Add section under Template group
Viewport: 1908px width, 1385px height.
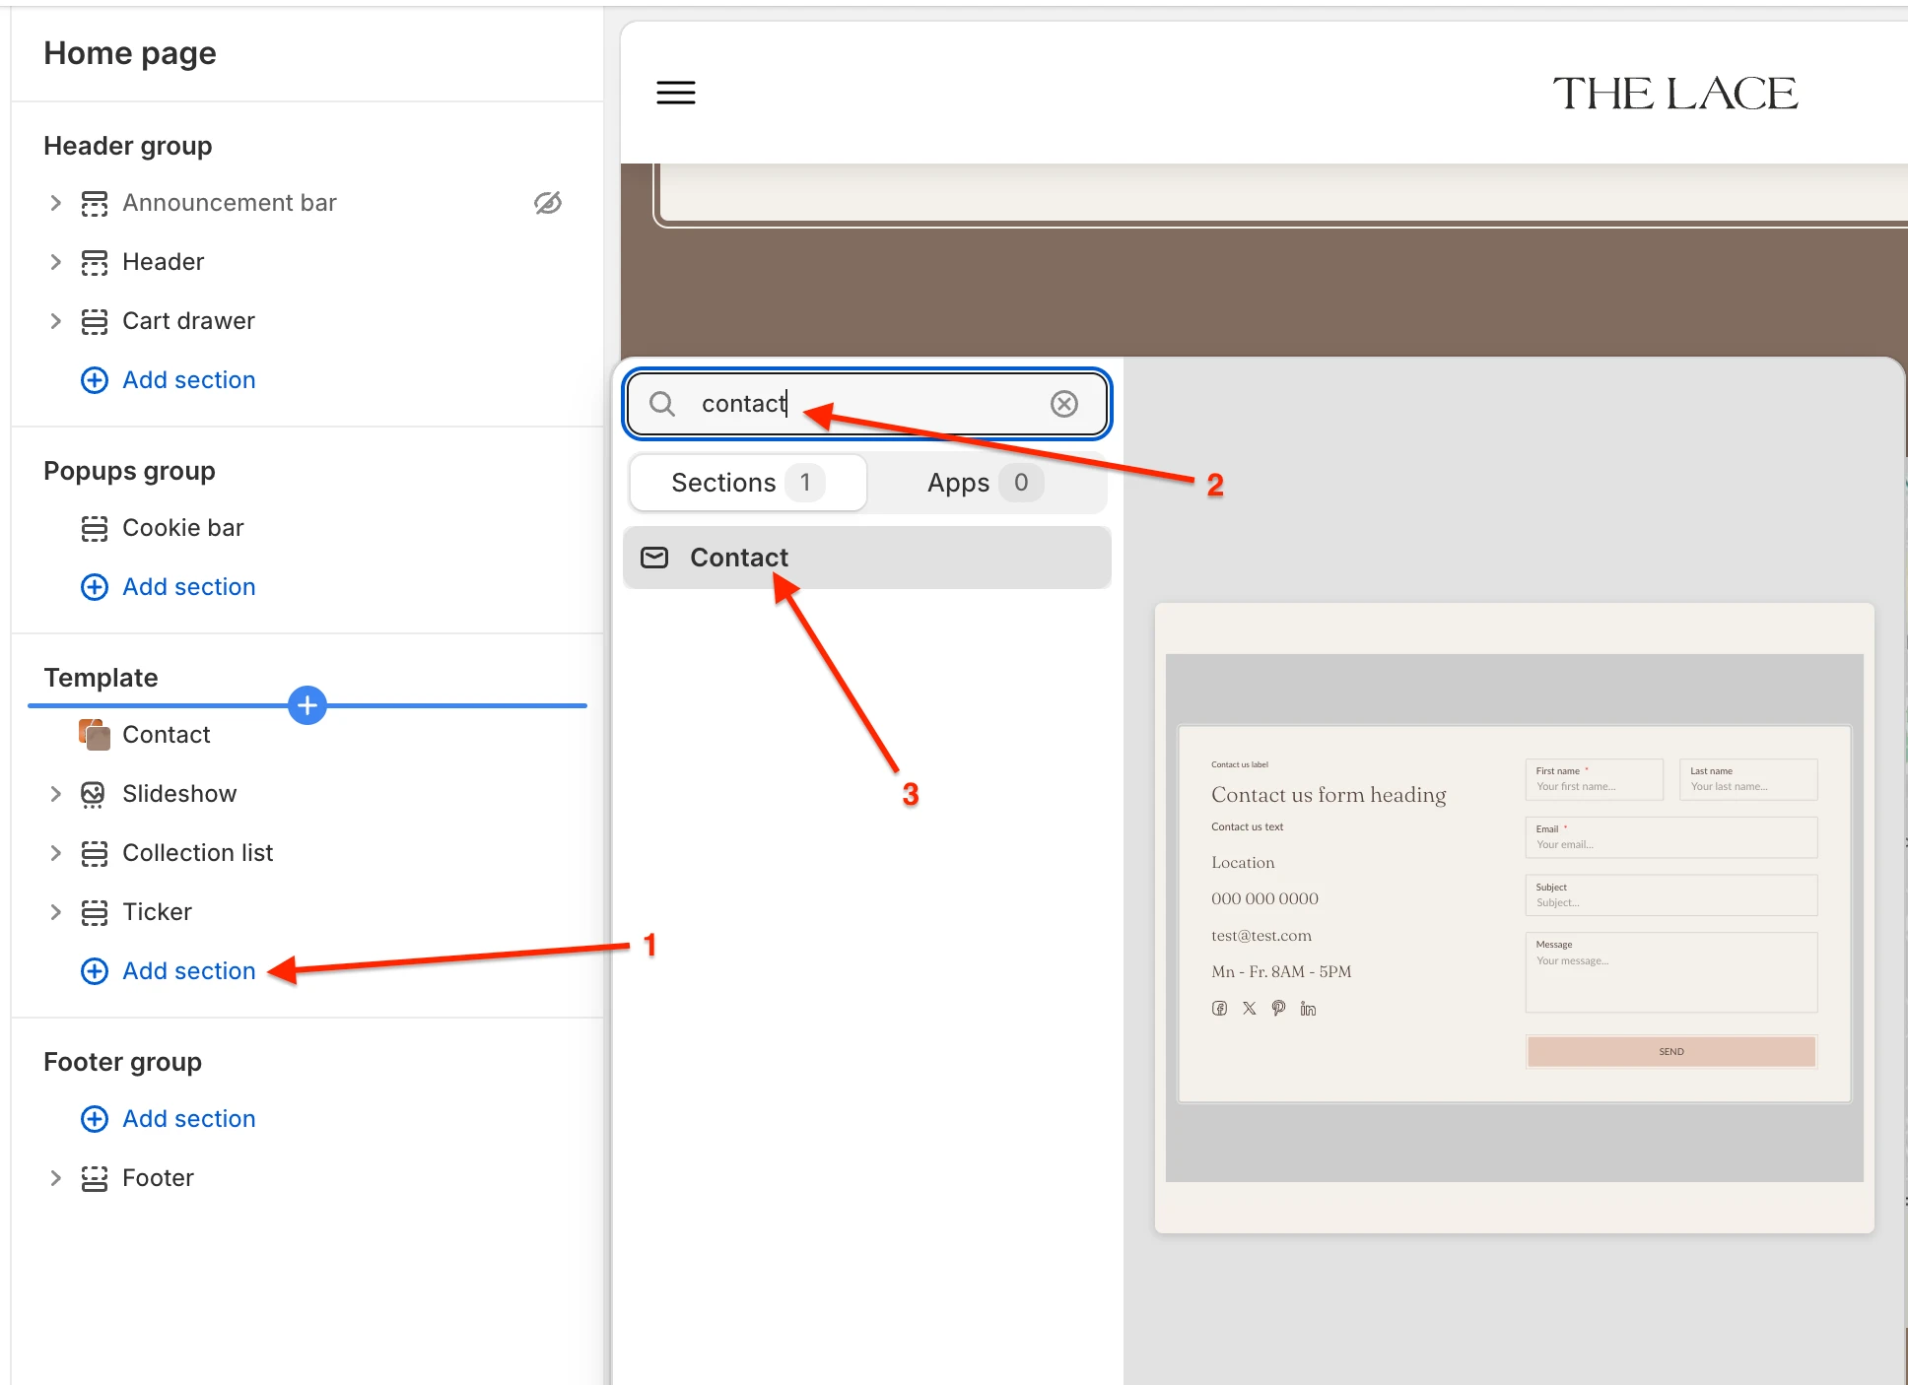point(169,971)
